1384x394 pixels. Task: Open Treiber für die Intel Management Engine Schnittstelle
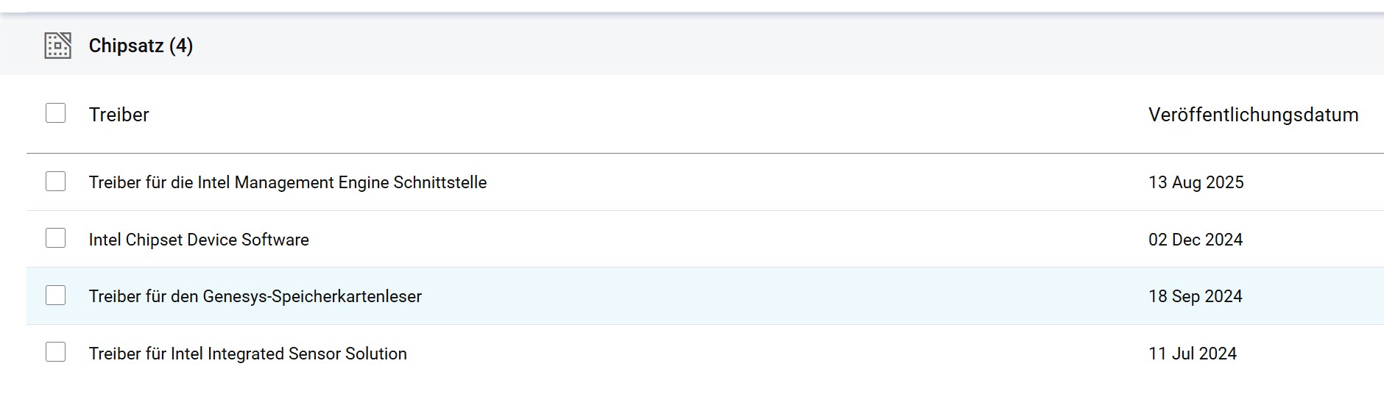click(288, 182)
